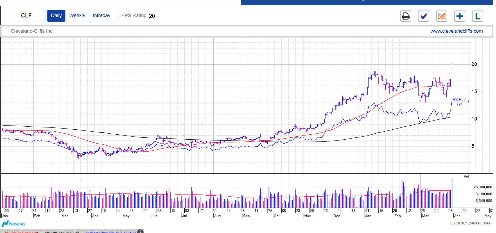Click the 20 price axis label

pyautogui.click(x=474, y=64)
